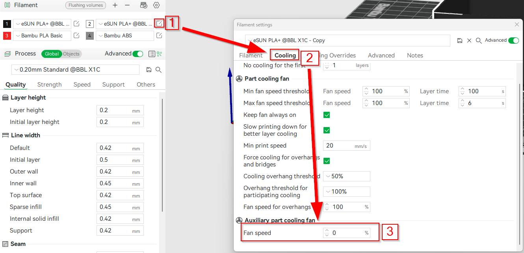Click Layer height value field

click(120, 110)
